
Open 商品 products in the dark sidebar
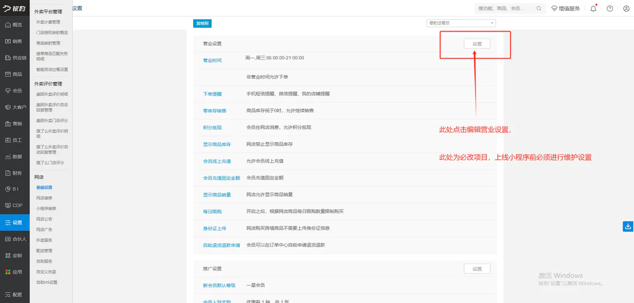(x=15, y=74)
